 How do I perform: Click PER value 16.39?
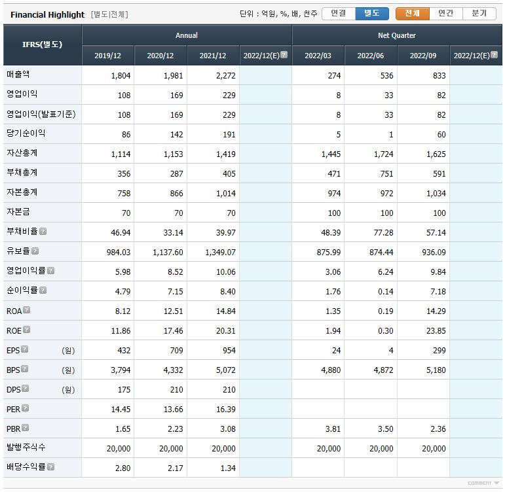click(x=226, y=410)
